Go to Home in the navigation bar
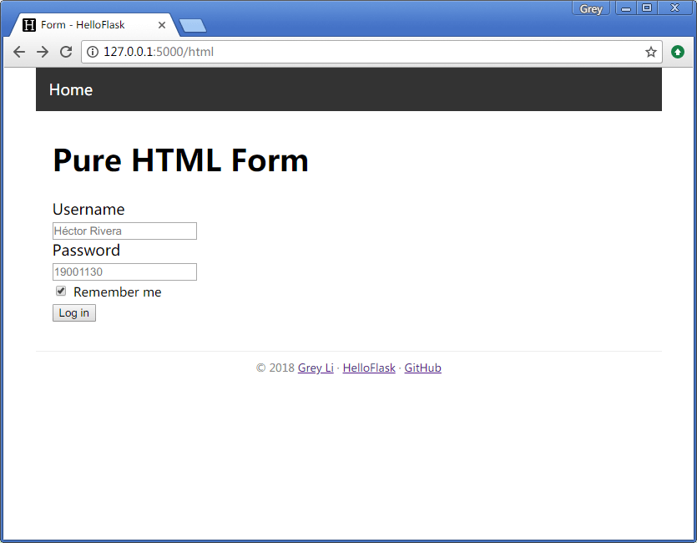 71,90
